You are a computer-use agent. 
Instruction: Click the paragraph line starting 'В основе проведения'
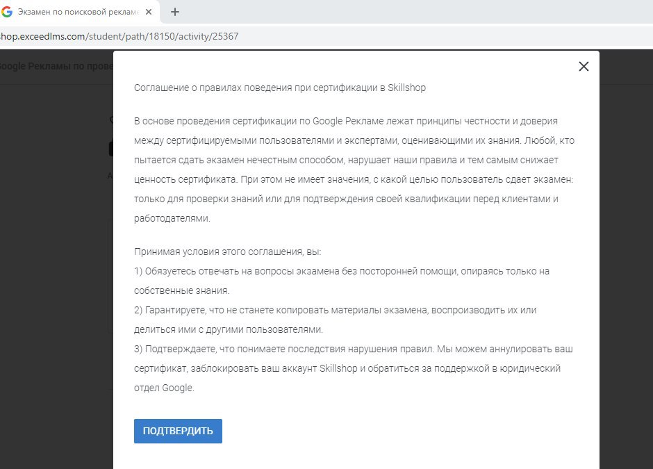pyautogui.click(x=346, y=121)
